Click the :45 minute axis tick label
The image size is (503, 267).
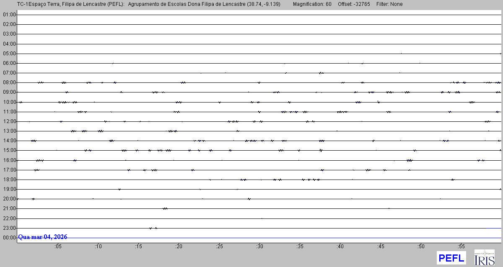click(x=381, y=246)
